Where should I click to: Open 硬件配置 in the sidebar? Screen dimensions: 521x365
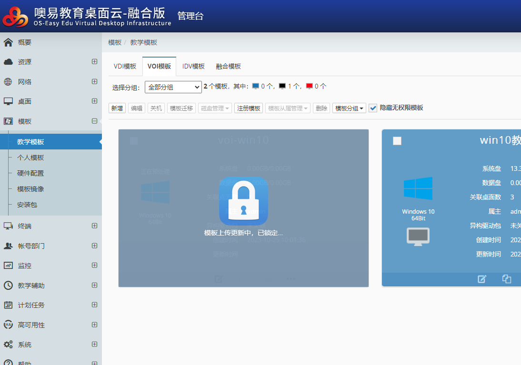pos(30,173)
